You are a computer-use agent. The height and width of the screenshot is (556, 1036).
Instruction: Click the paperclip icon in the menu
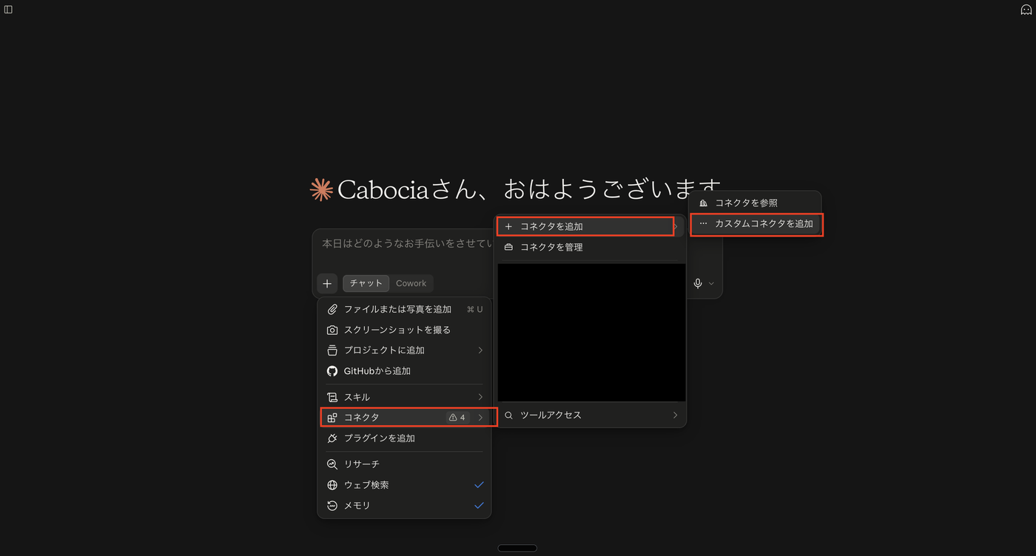click(332, 309)
